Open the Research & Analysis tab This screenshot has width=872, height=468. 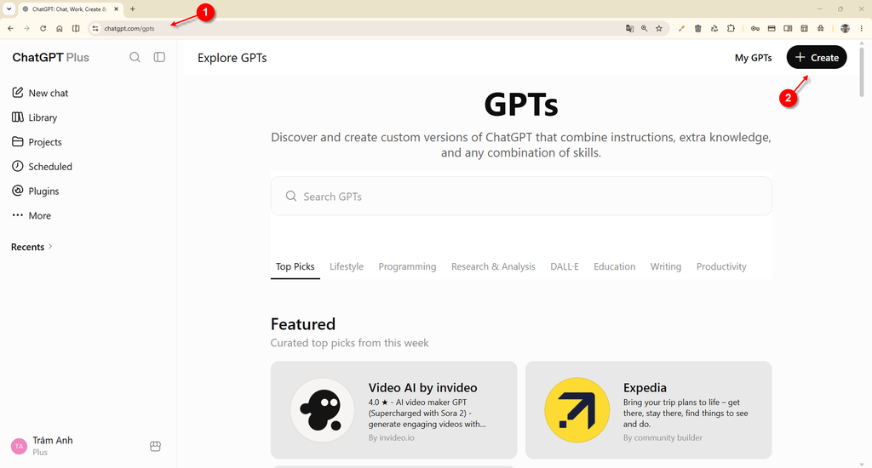point(493,267)
